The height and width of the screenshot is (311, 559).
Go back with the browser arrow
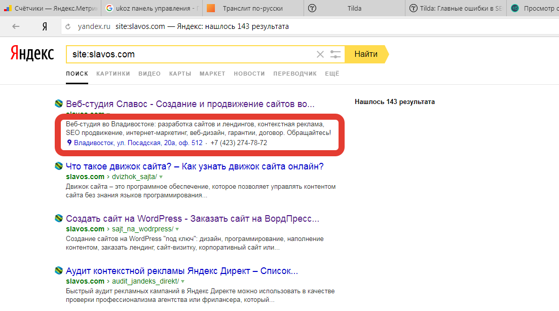16,26
